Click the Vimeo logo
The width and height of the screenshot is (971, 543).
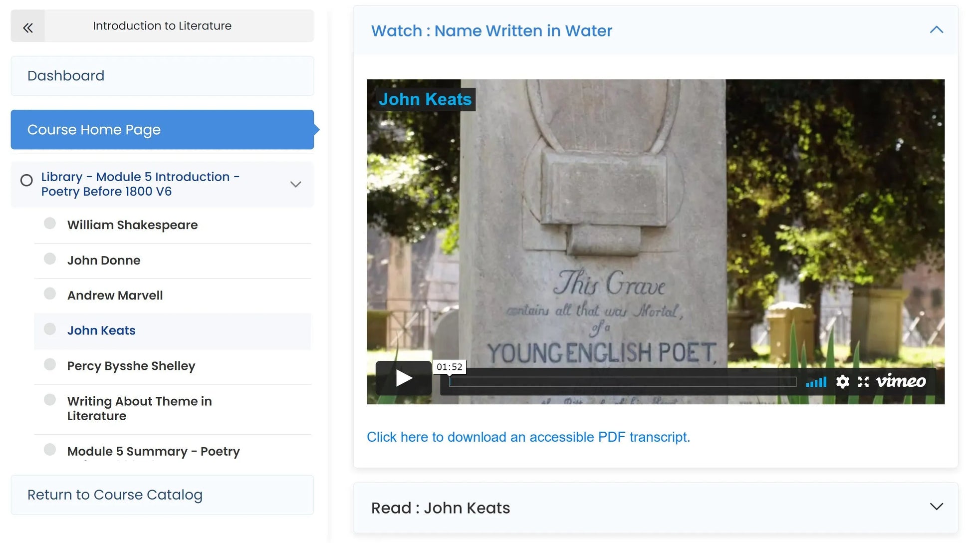901,381
